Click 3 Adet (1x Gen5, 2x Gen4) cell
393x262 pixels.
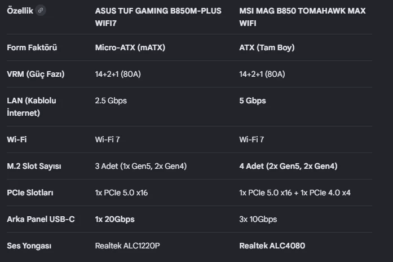click(141, 166)
